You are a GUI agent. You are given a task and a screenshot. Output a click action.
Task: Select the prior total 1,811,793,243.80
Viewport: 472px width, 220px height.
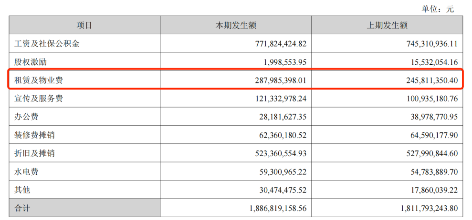[x=420, y=208]
